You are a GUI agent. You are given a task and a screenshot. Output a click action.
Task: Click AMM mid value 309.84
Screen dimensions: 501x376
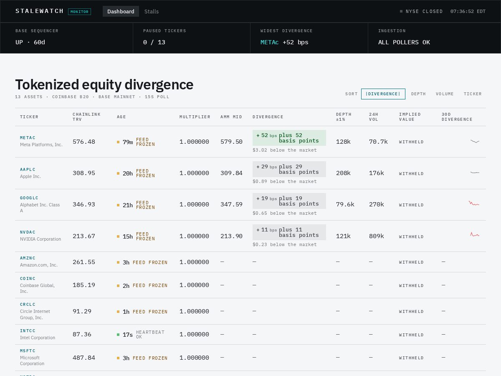(x=231, y=173)
